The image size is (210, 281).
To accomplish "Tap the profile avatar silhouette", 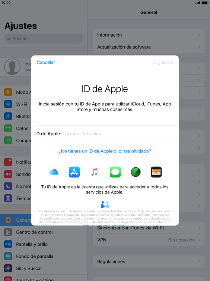I will (x=12, y=67).
